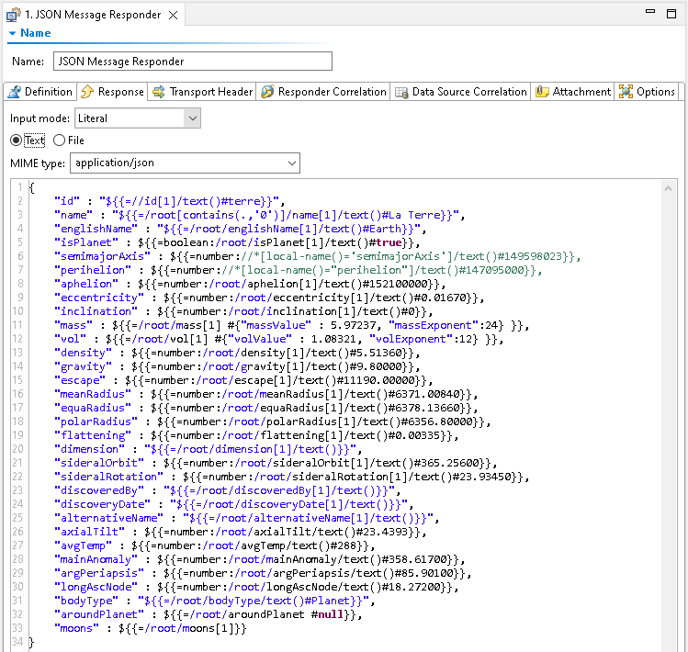This screenshot has width=688, height=652.
Task: Click the "discoveryDate" line
Action: point(234,504)
